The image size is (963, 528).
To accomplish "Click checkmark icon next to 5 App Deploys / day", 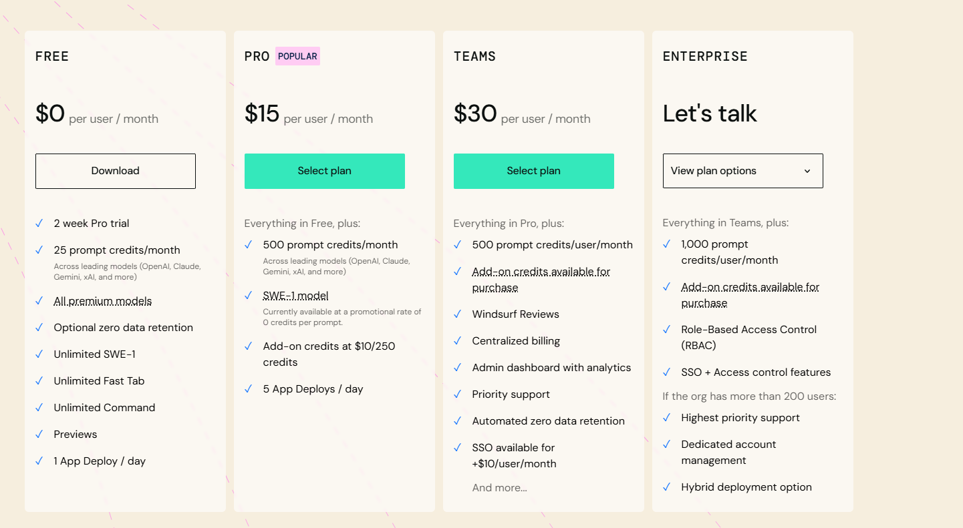I will pos(249,388).
